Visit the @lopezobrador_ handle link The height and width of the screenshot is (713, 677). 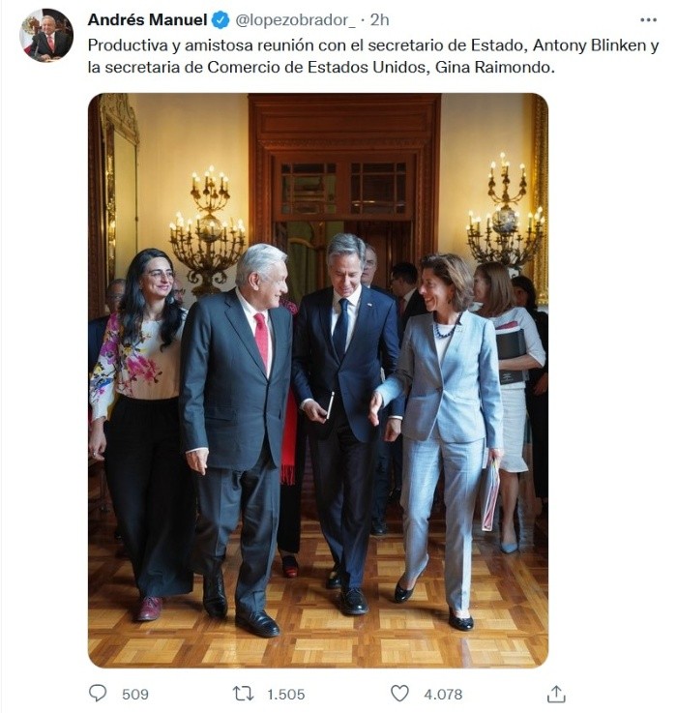tap(295, 20)
